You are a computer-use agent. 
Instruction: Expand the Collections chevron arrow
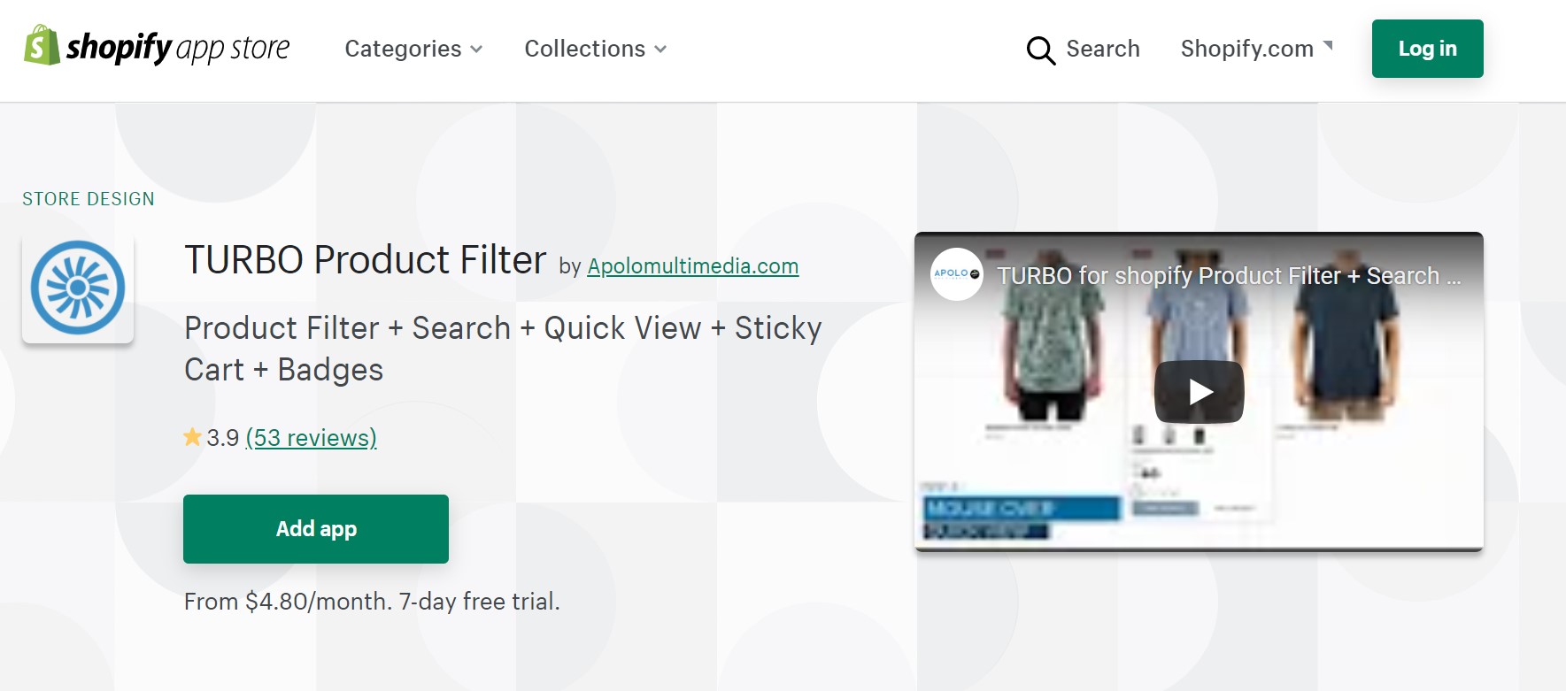click(x=660, y=50)
